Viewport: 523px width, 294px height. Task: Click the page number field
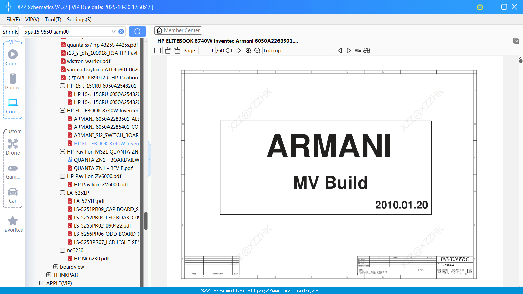click(x=207, y=50)
